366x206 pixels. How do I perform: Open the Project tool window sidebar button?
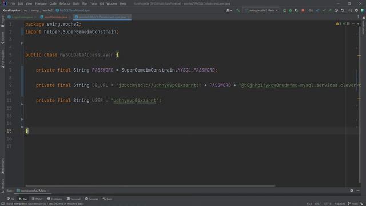coord(2,21)
